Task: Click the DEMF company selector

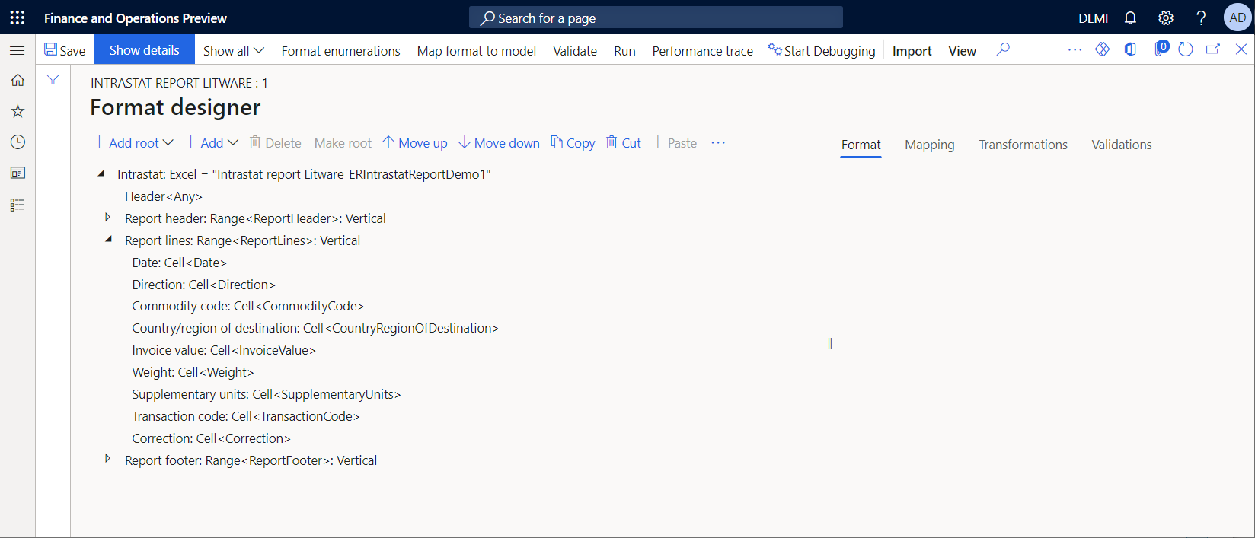Action: click(x=1094, y=18)
